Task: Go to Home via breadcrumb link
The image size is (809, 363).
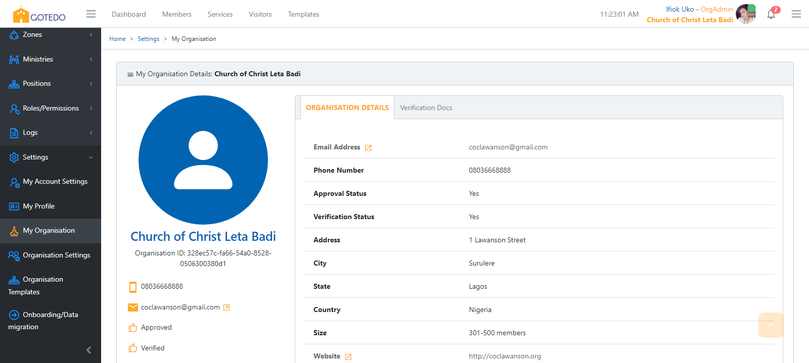Action: pos(117,39)
